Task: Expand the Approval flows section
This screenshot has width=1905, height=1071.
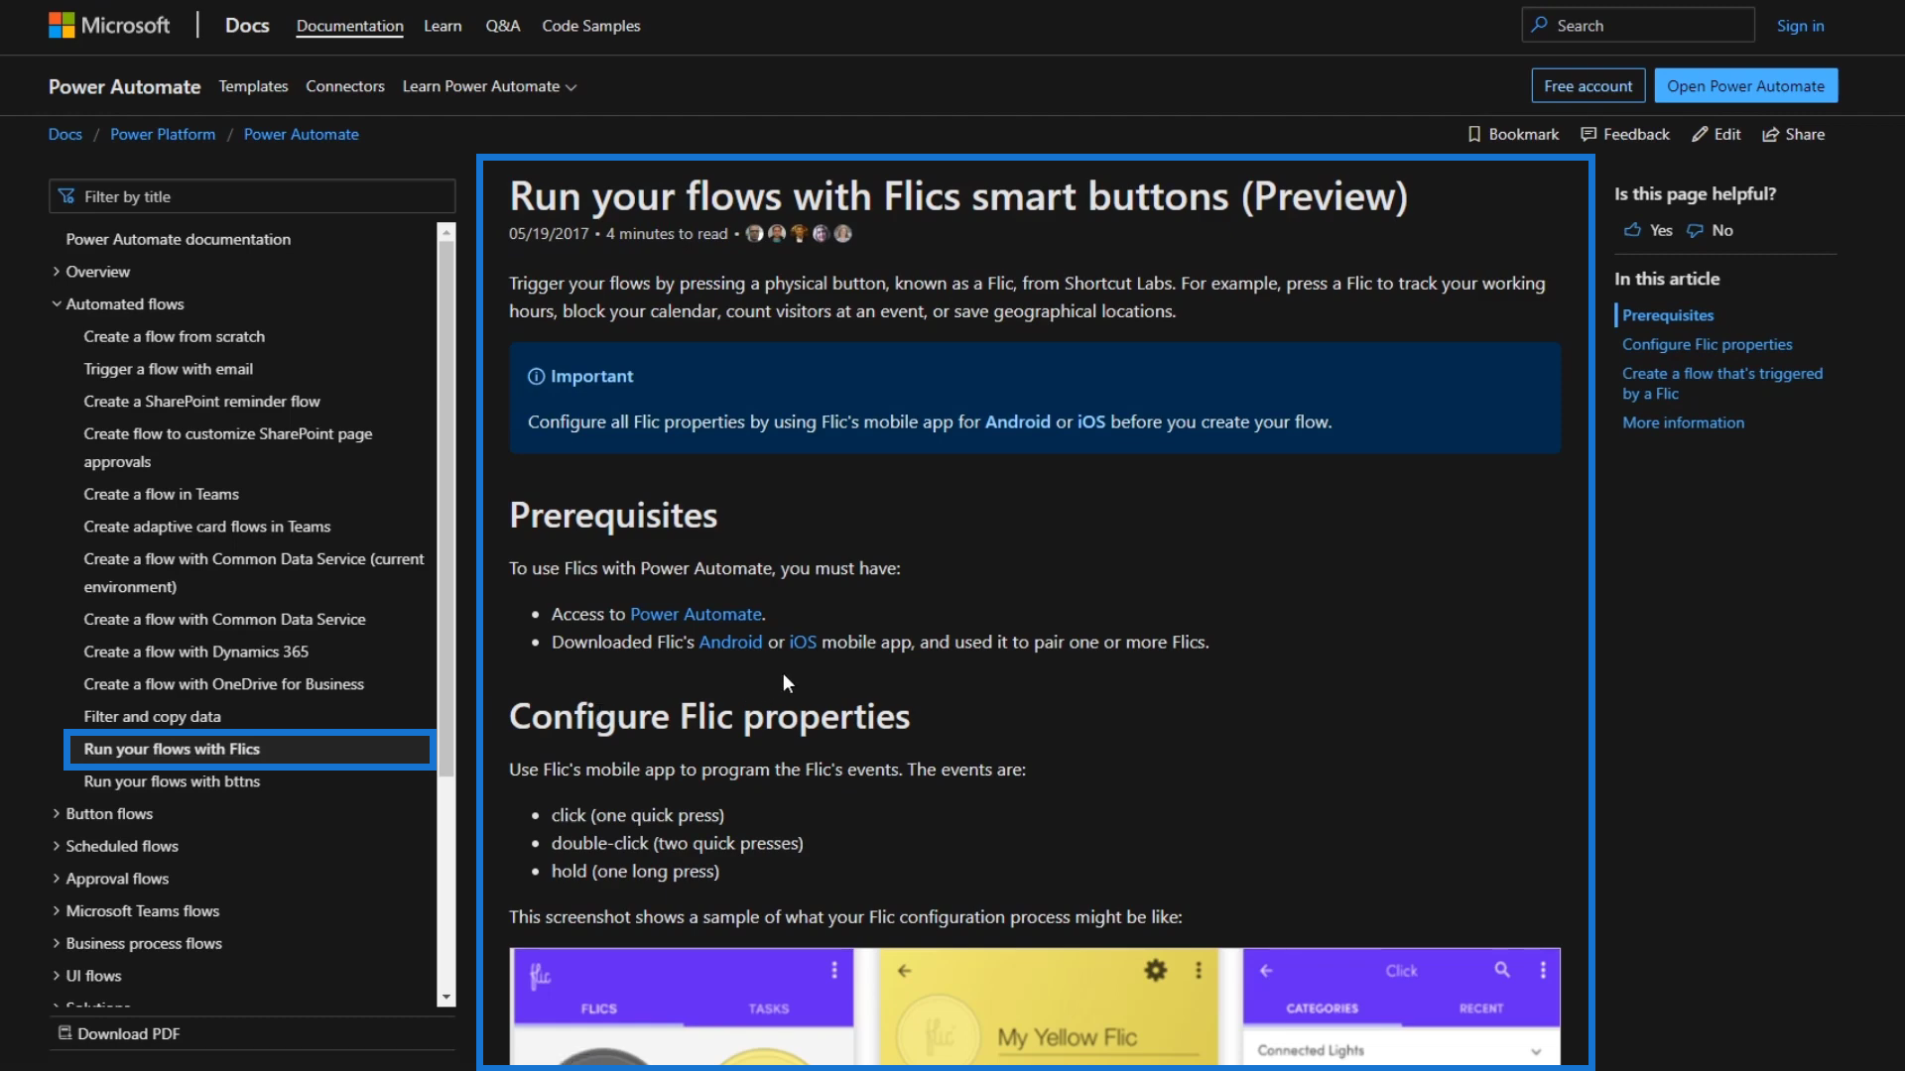Action: (57, 879)
